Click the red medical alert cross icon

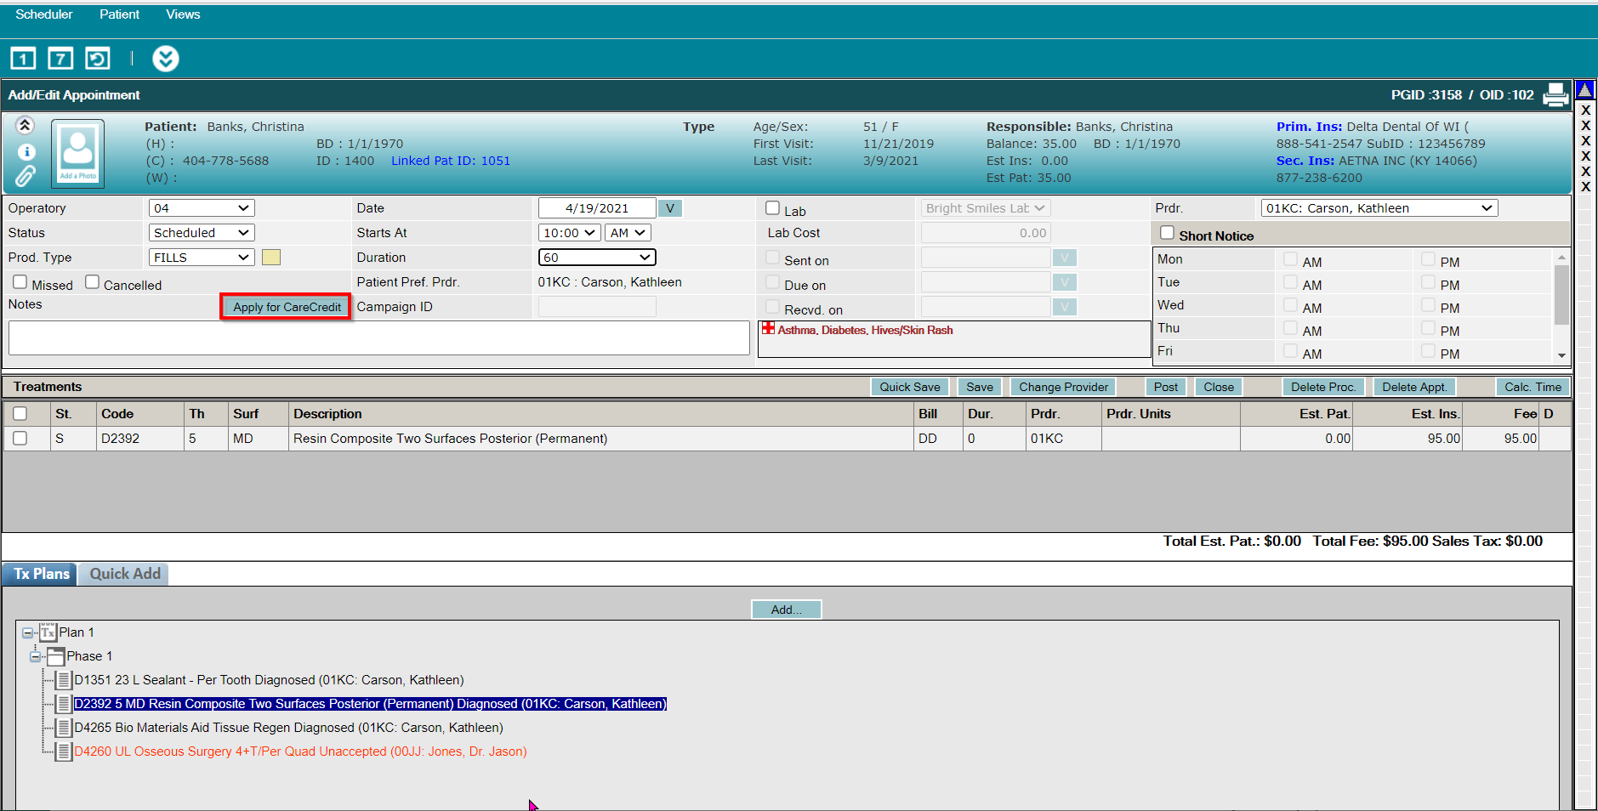coord(768,329)
